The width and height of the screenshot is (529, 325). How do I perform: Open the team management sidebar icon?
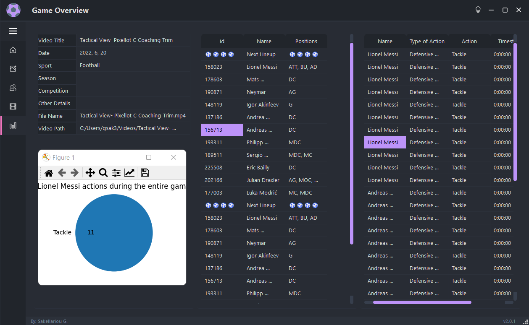click(13, 88)
